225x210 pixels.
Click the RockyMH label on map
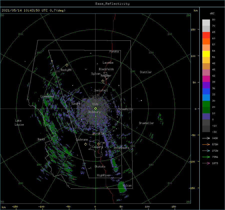pos(66,70)
